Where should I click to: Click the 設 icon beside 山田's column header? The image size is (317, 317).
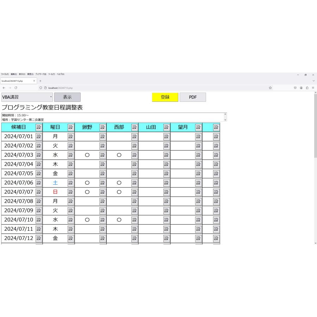(166, 127)
